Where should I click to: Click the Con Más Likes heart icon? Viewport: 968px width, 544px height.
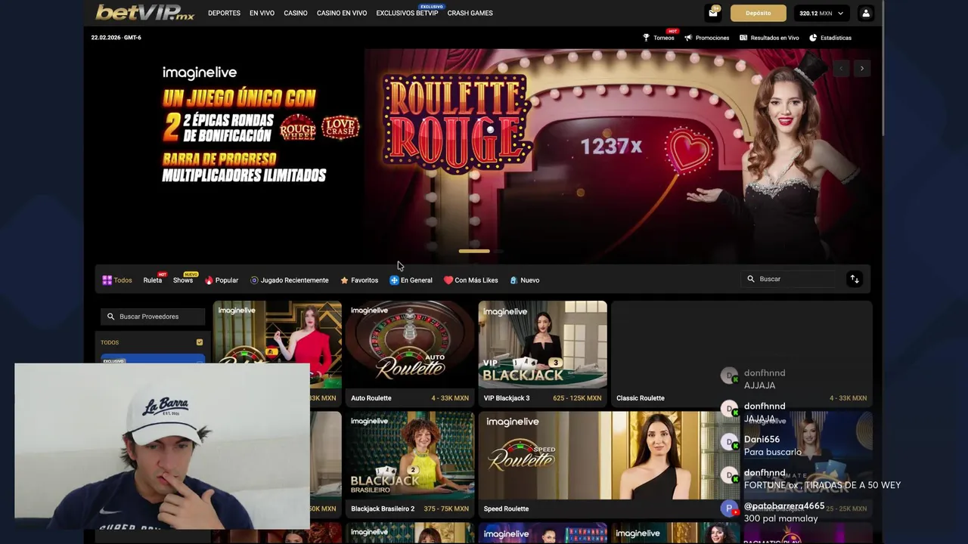coord(448,280)
